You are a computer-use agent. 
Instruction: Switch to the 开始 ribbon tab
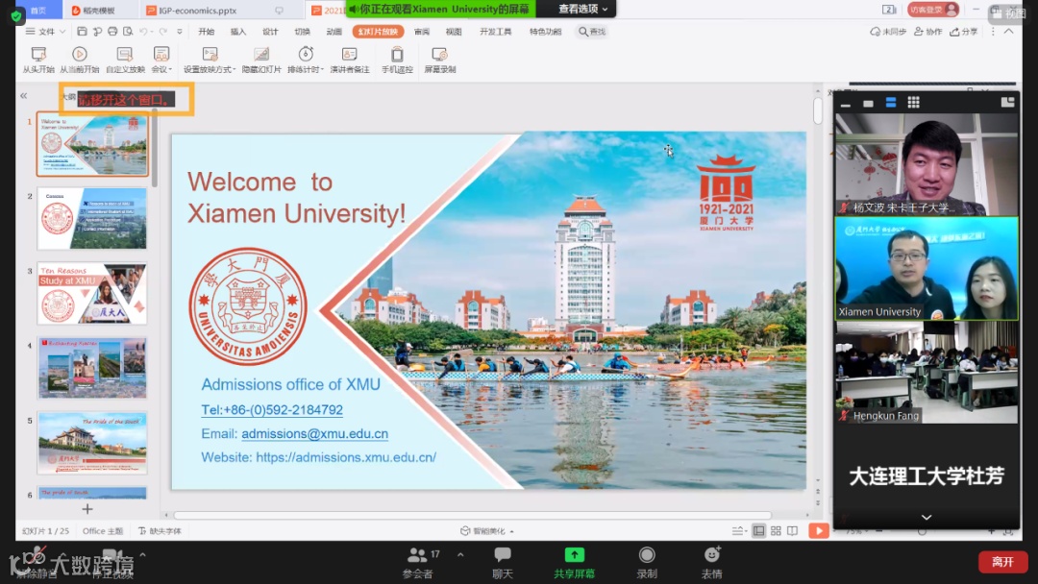pyautogui.click(x=207, y=31)
